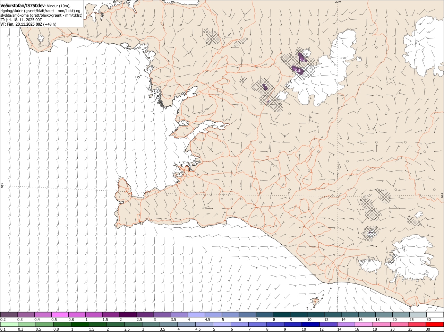The width and height of the screenshot is (444, 332).
Task: Pick the lavender swatch labelled 4, upper legend row
Action: [x=196, y=315]
